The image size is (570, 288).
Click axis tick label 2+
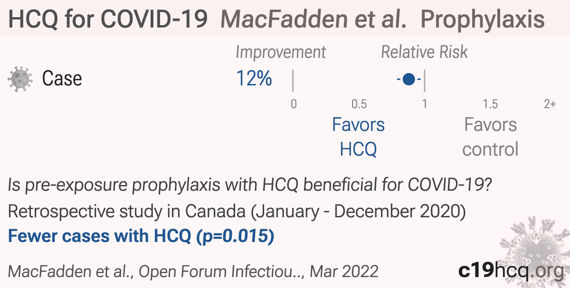tap(550, 104)
